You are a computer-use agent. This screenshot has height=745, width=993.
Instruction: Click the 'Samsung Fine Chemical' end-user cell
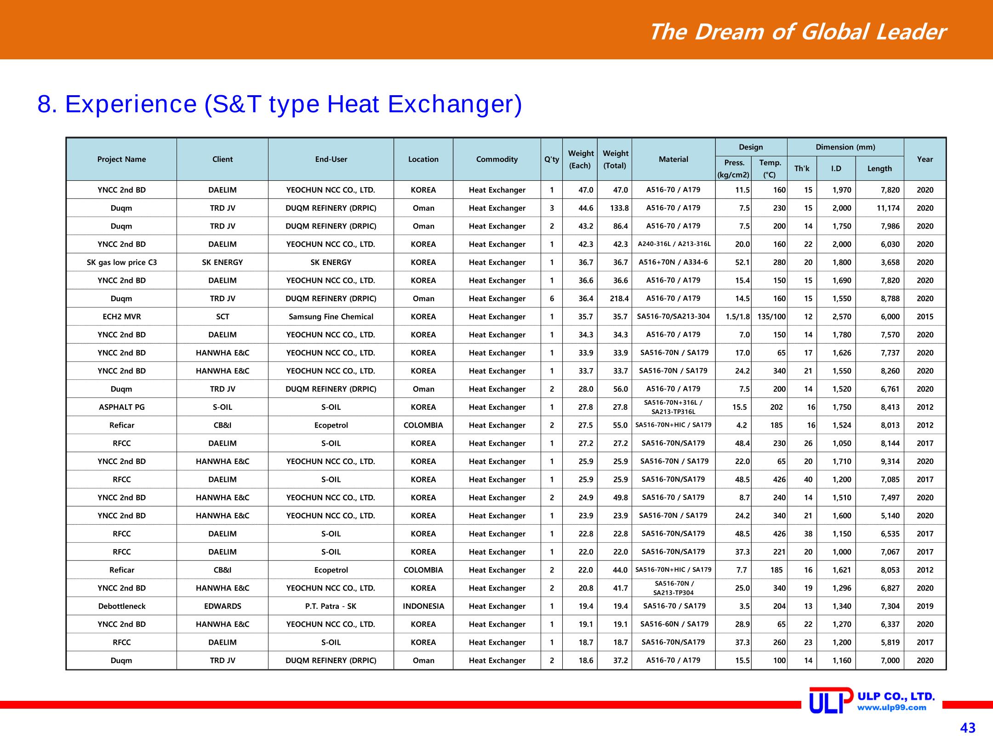331,317
